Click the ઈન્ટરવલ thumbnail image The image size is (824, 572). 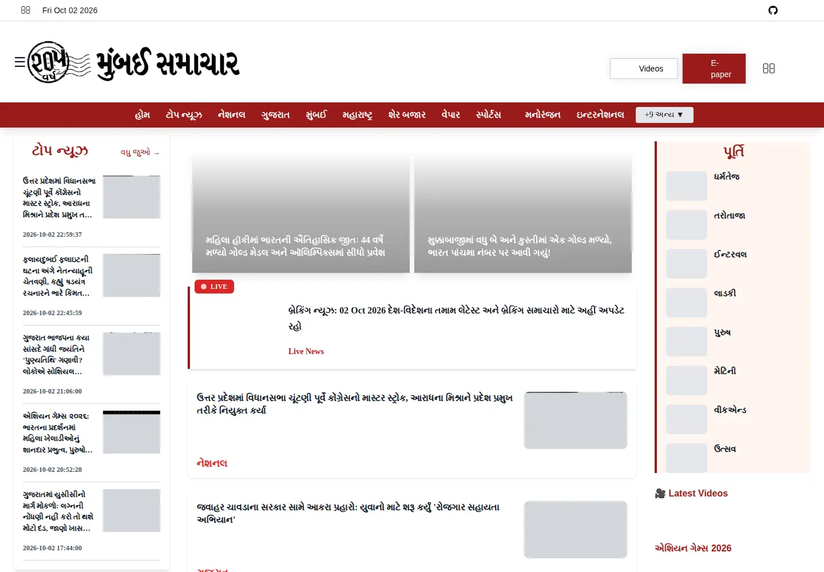tap(687, 264)
